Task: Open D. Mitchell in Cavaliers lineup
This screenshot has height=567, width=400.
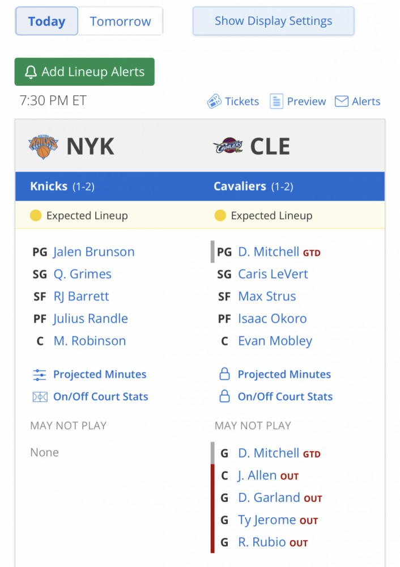Action: tap(269, 252)
